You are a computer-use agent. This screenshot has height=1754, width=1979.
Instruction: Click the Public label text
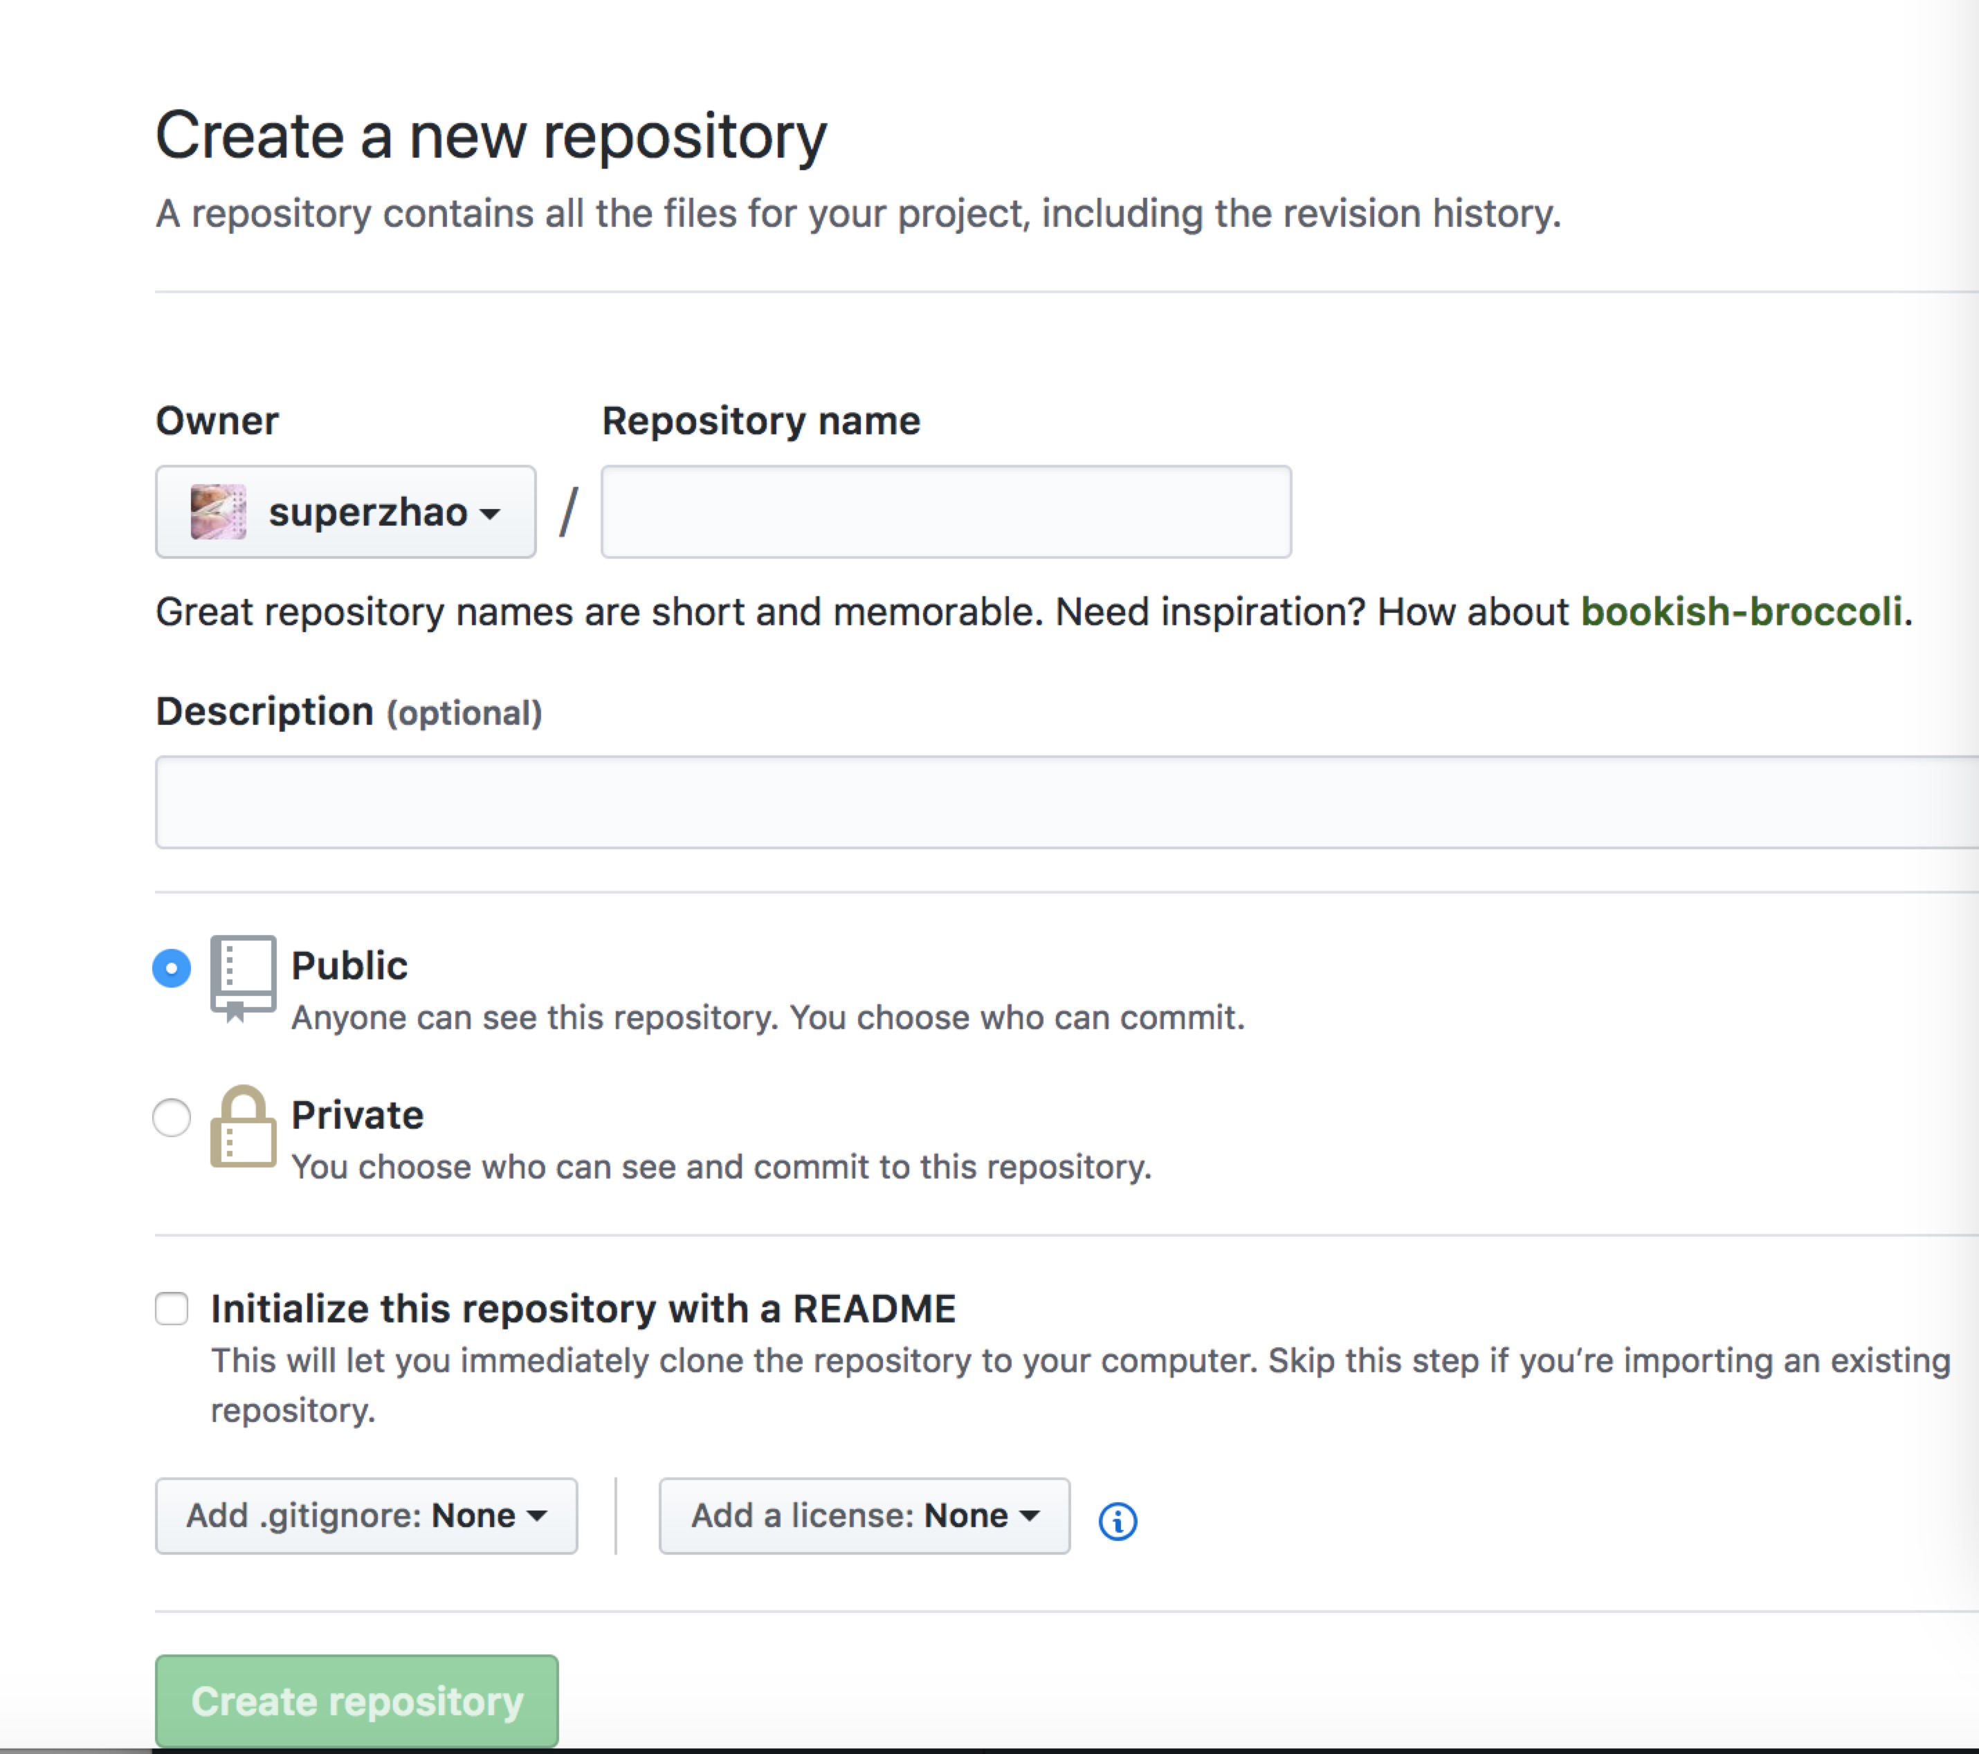(349, 966)
